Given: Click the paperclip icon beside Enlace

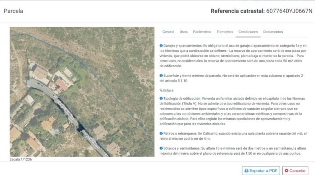Looking at the screenshot, I should 161,90.
